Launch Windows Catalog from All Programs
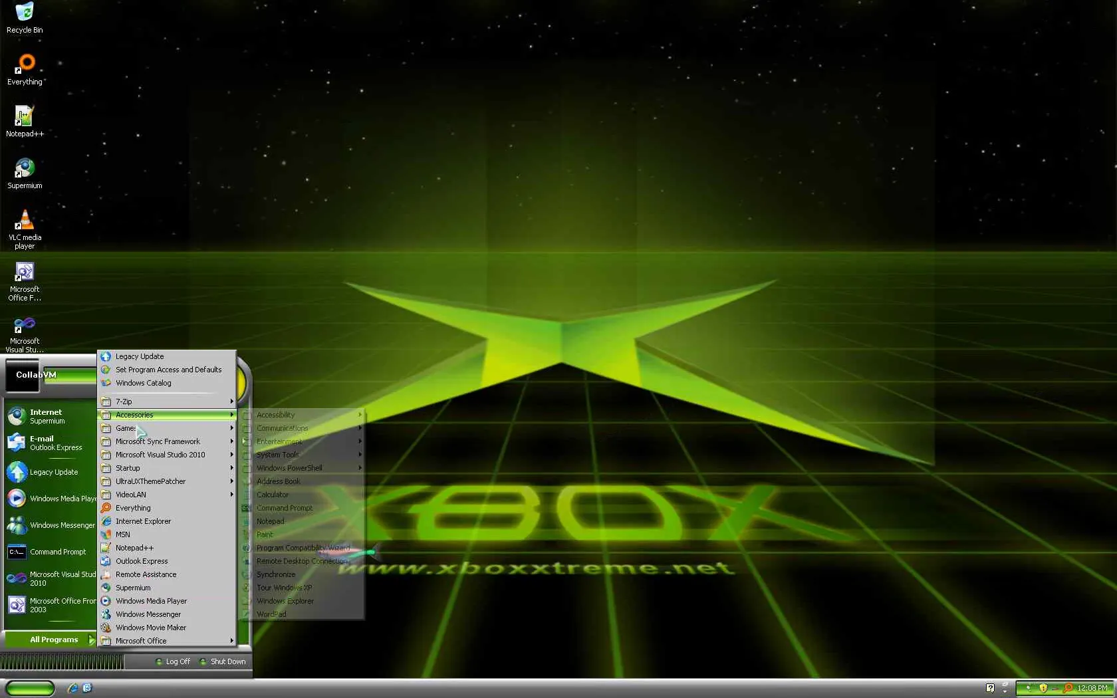This screenshot has height=698, width=1117. (167, 383)
